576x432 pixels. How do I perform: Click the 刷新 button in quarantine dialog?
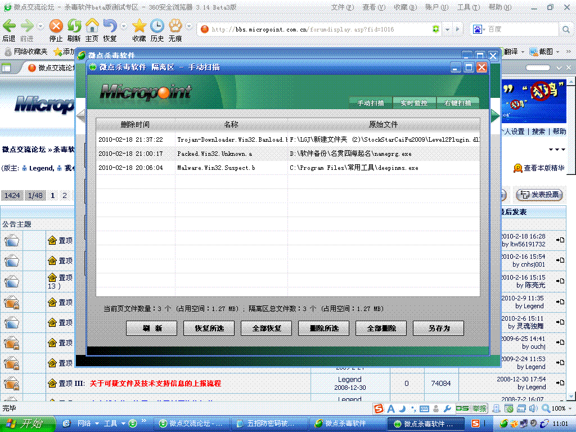(152, 328)
